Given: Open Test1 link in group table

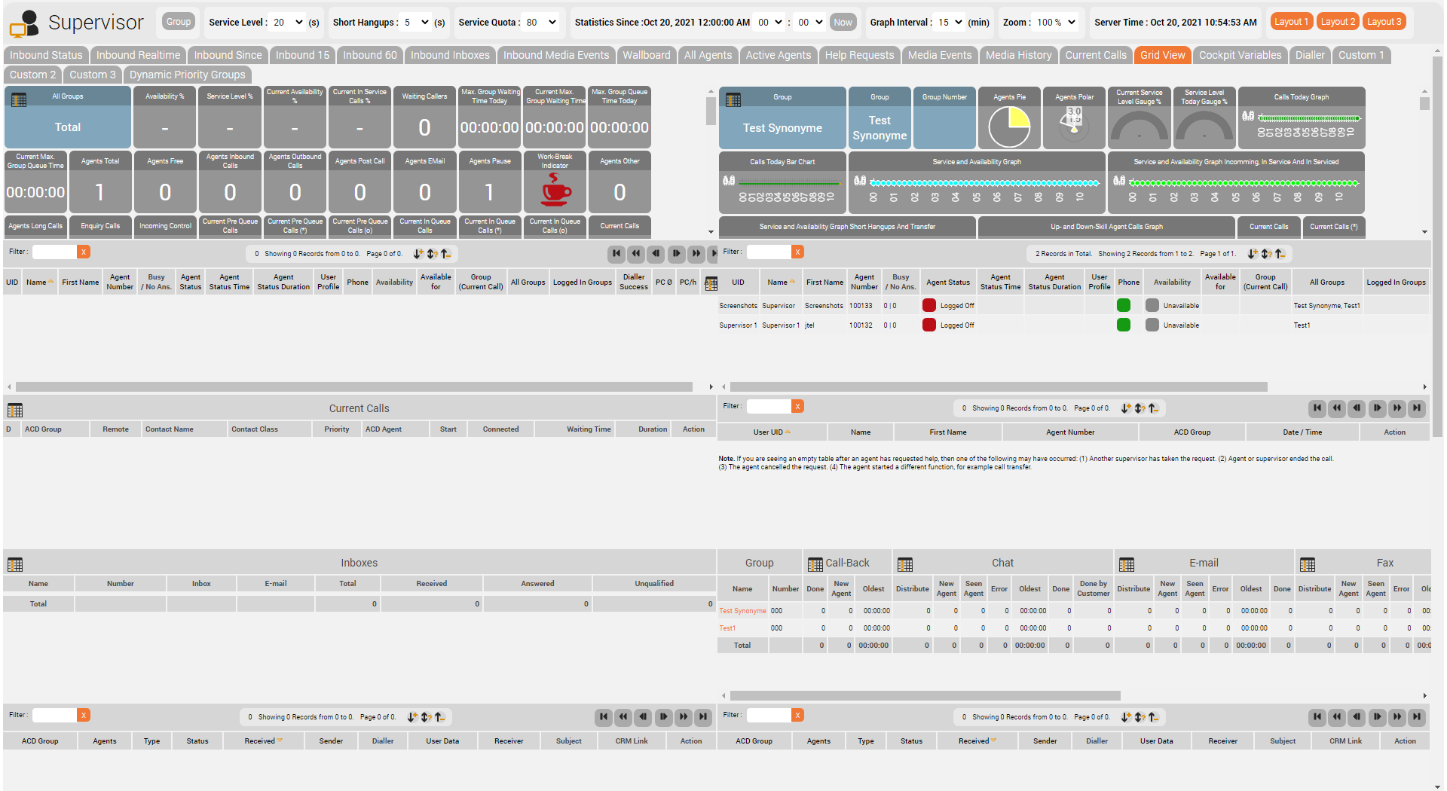Looking at the screenshot, I should pos(727,628).
